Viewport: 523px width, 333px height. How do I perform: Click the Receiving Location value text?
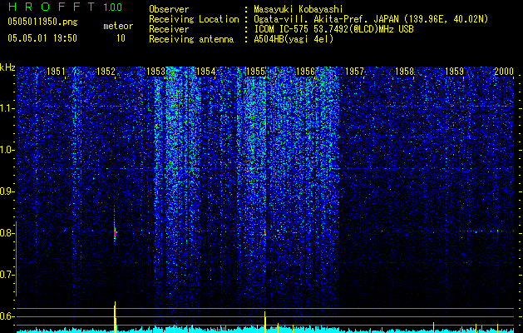[x=371, y=19]
